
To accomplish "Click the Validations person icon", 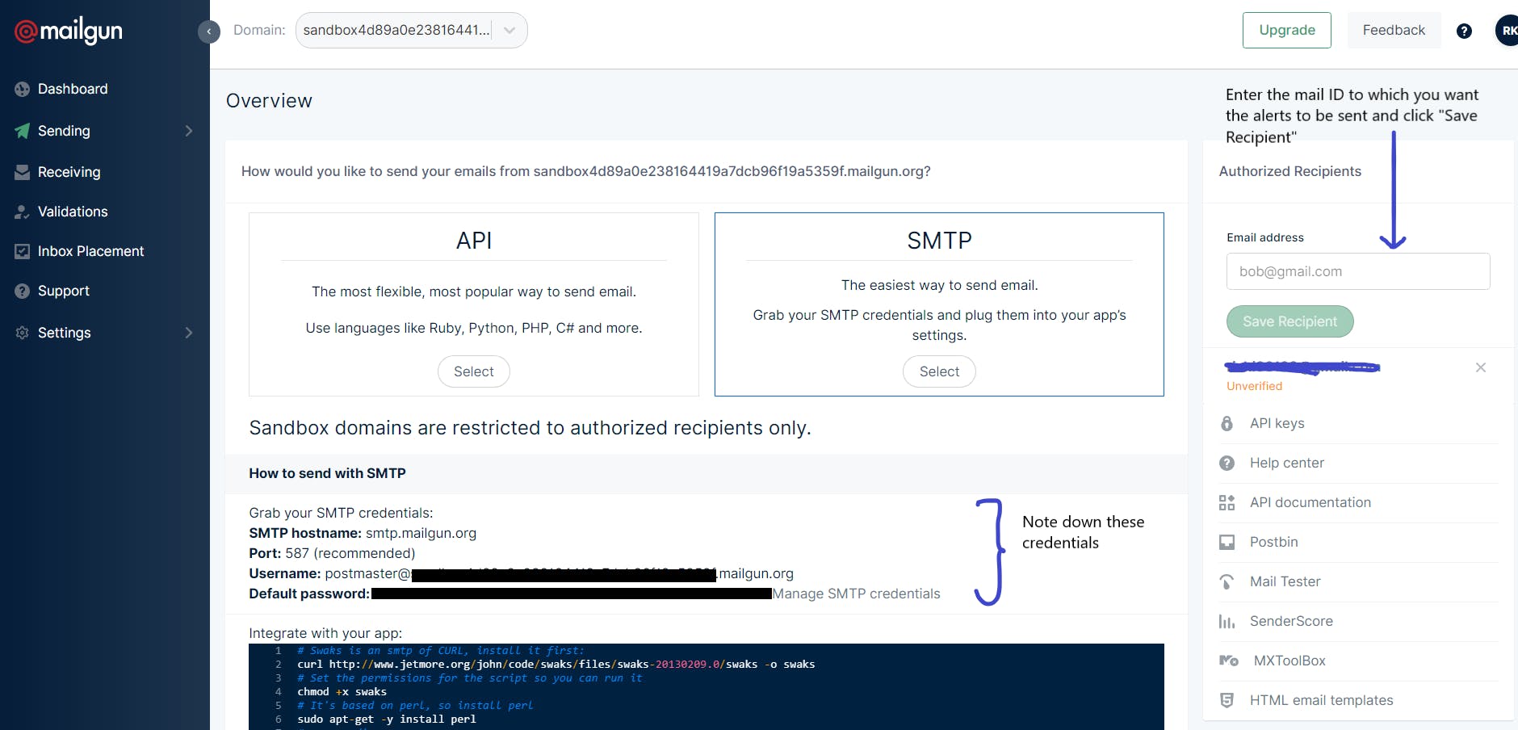I will [x=22, y=212].
